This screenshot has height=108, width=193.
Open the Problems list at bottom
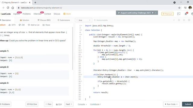coord(5,104)
